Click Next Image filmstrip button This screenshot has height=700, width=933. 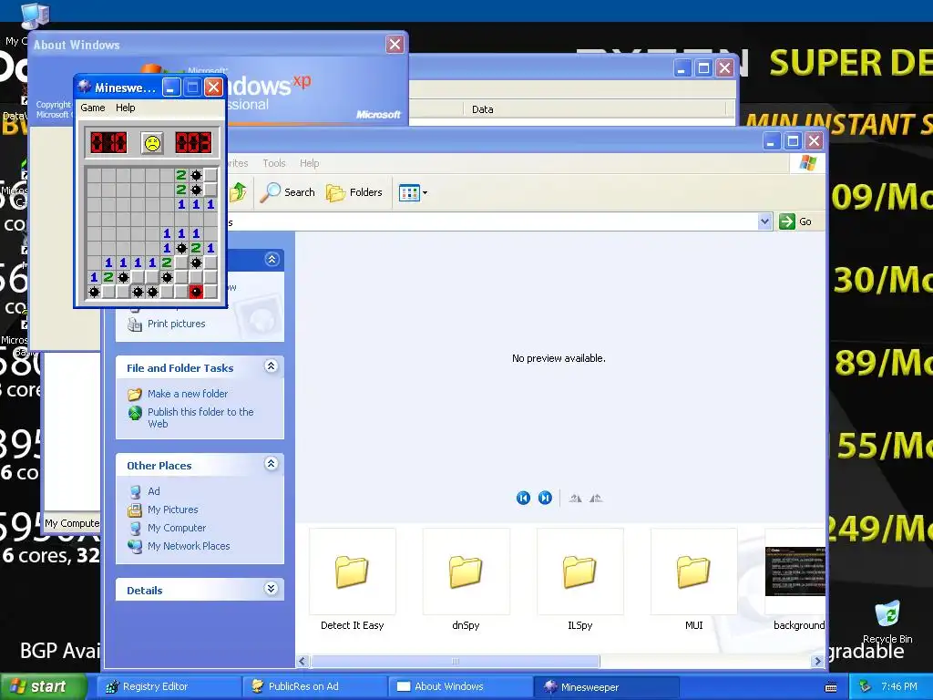pos(545,499)
